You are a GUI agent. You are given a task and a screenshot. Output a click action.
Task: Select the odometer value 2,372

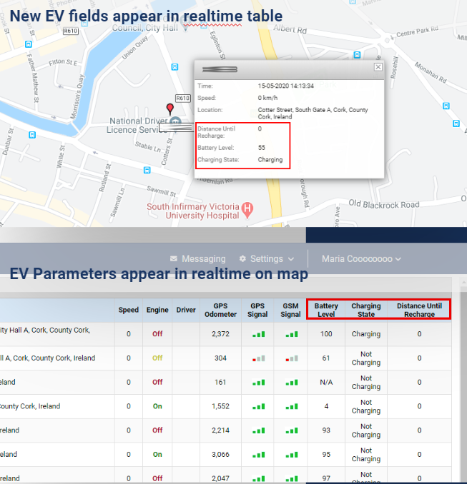coord(220,333)
